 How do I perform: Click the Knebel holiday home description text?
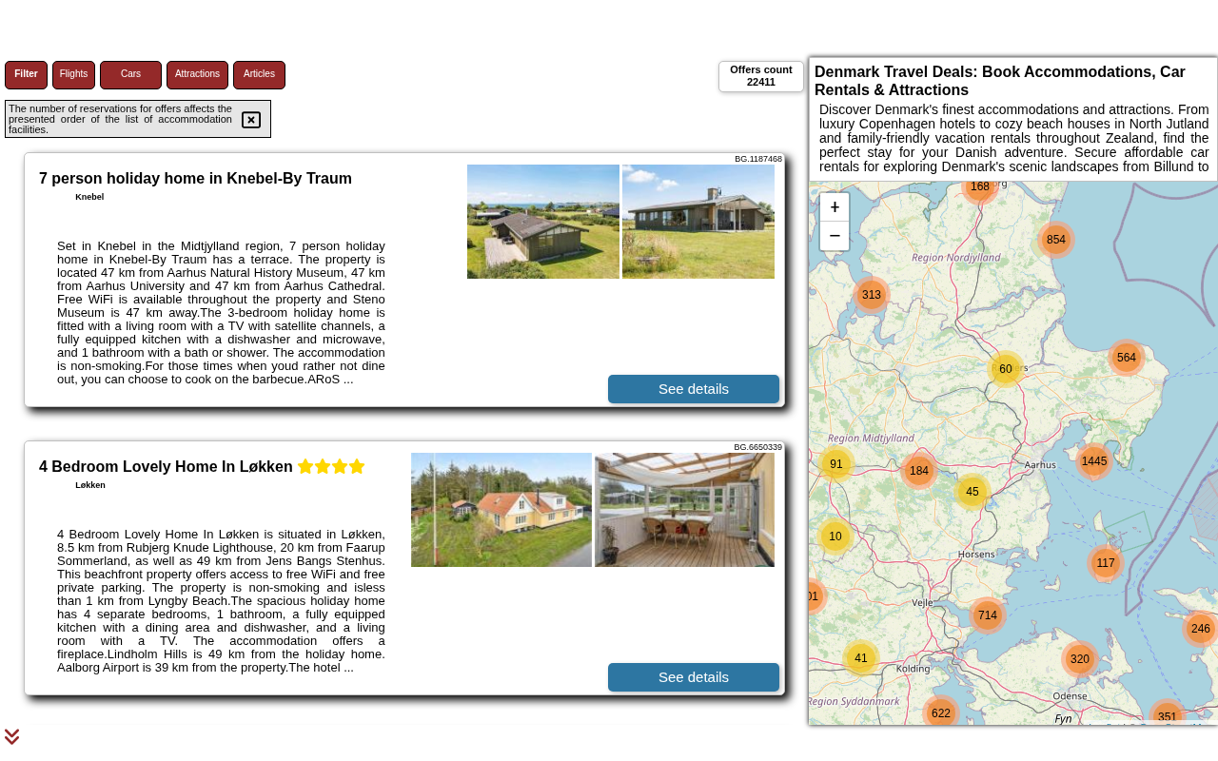221,312
